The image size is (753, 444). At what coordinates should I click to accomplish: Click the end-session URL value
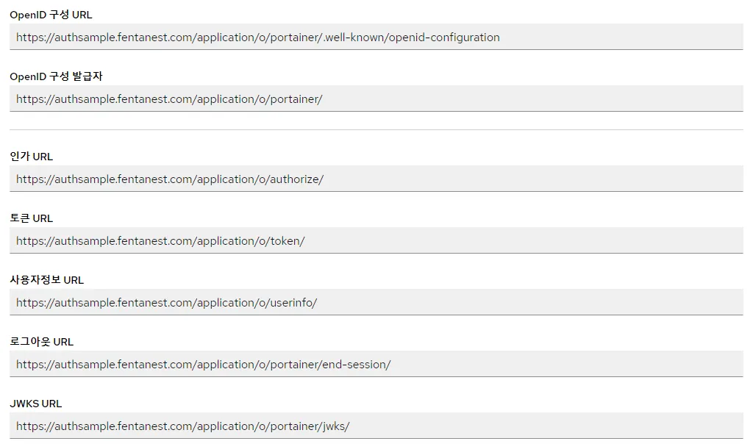pos(202,364)
